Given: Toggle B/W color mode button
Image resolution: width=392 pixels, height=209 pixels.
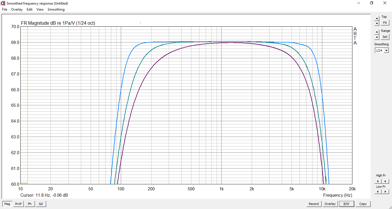Looking at the screenshot, I should tap(346, 204).
